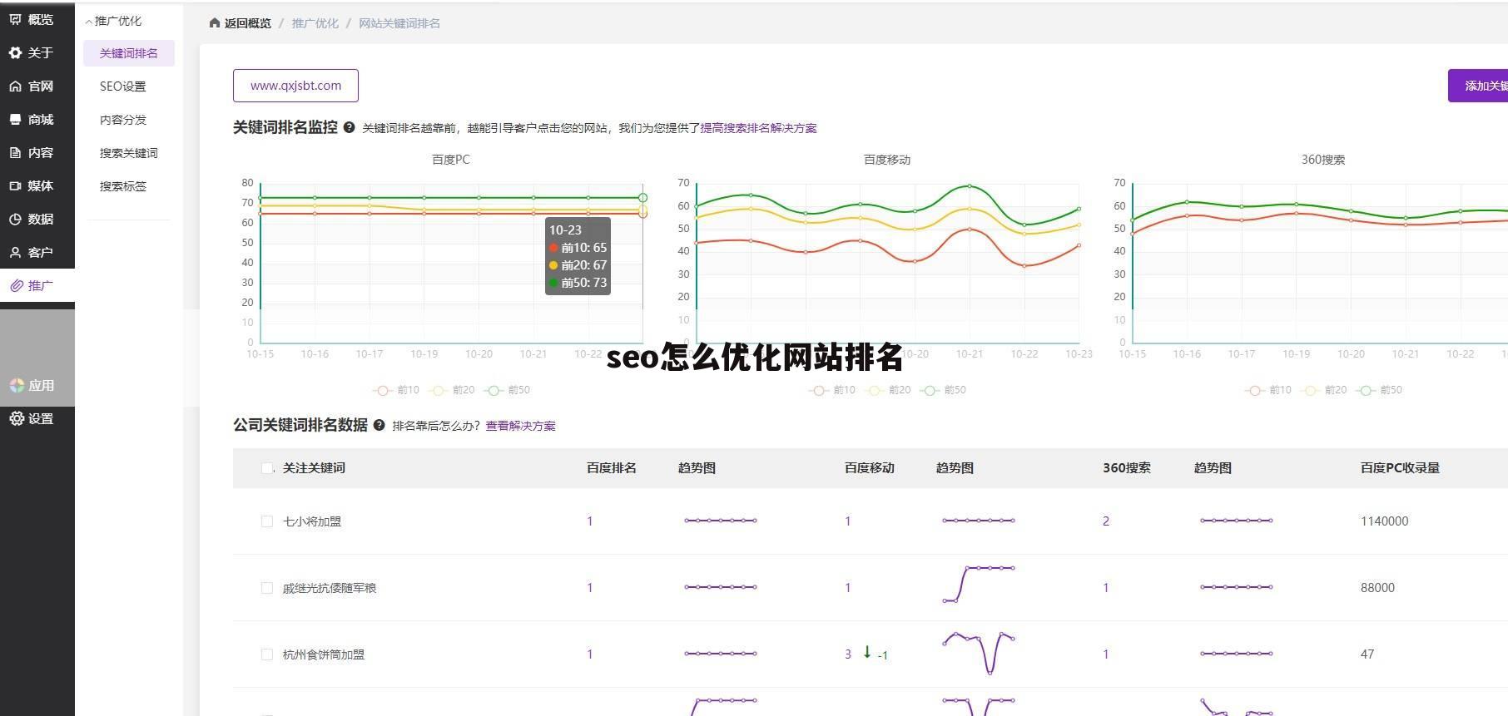Select 关键词排名 in the submenu
This screenshot has width=1508, height=716.
tap(129, 53)
